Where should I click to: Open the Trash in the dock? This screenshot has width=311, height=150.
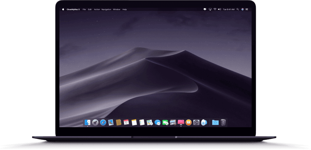[x=223, y=122]
